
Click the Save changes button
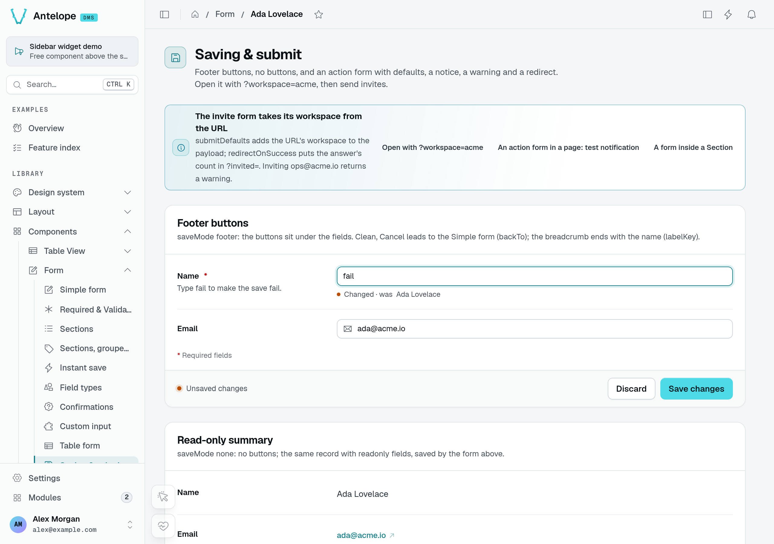point(696,389)
